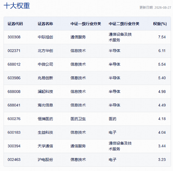Select stock code 300308
The width and height of the screenshot is (173, 171).
[14, 37]
